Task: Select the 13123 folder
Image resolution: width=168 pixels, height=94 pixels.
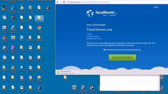Action: pos(4,78)
